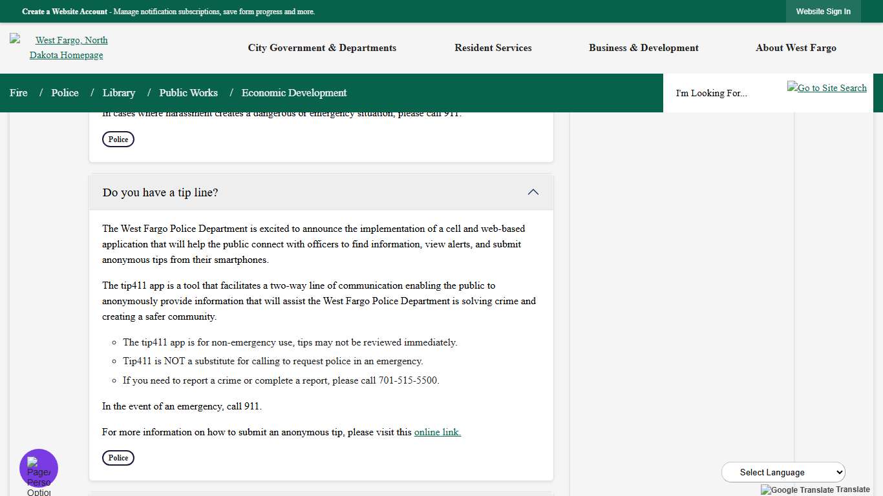Follow the 'online link' for anonymous tips

pyautogui.click(x=437, y=432)
